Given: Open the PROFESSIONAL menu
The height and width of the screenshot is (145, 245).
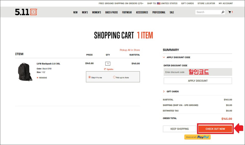Looking at the screenshot, I should point(159,12).
